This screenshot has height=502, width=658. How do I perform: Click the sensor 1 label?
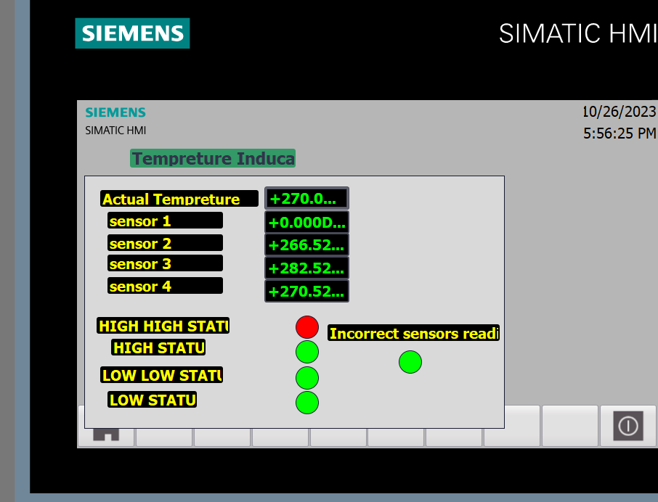pyautogui.click(x=165, y=221)
